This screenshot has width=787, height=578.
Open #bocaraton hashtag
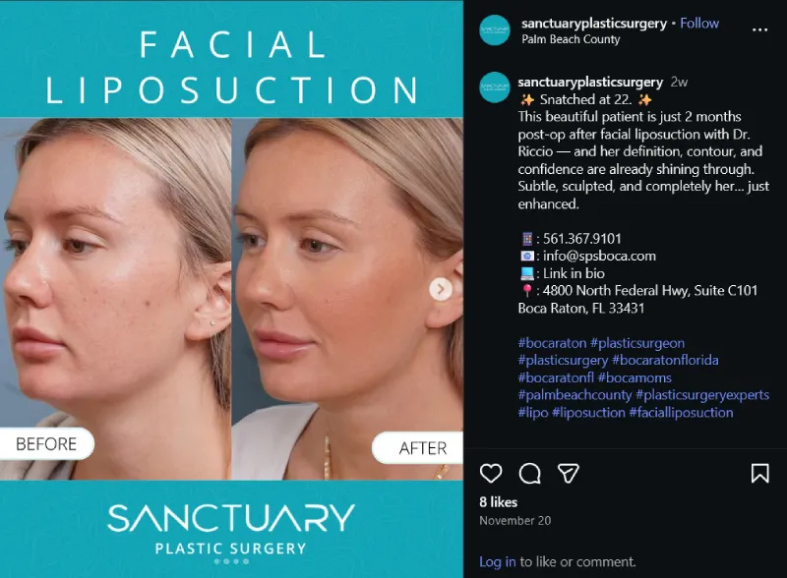(552, 343)
